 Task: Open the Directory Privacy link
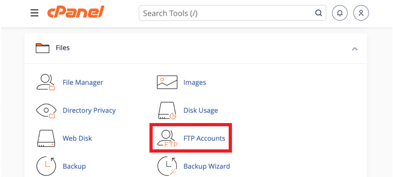point(89,110)
